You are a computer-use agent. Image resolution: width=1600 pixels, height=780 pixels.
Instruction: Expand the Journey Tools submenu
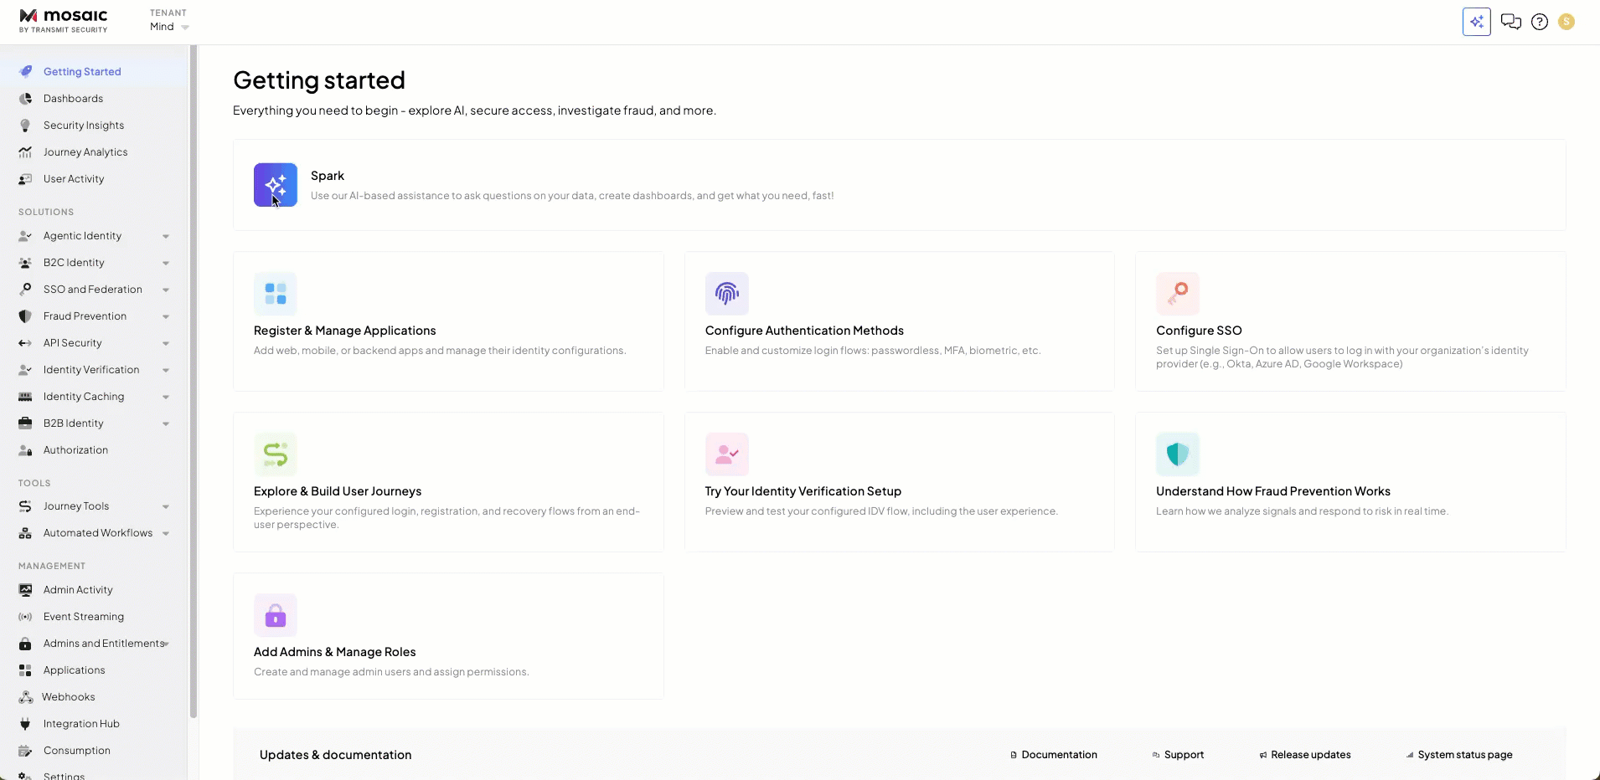click(x=165, y=507)
